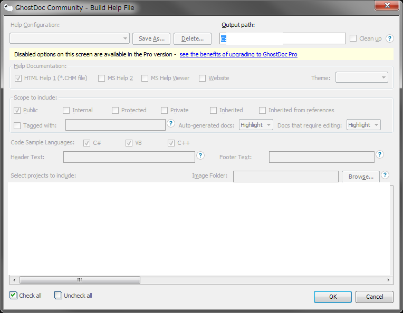Open the Help Configuration dropdown
Screen dimensions: 403x313
click(x=70, y=38)
